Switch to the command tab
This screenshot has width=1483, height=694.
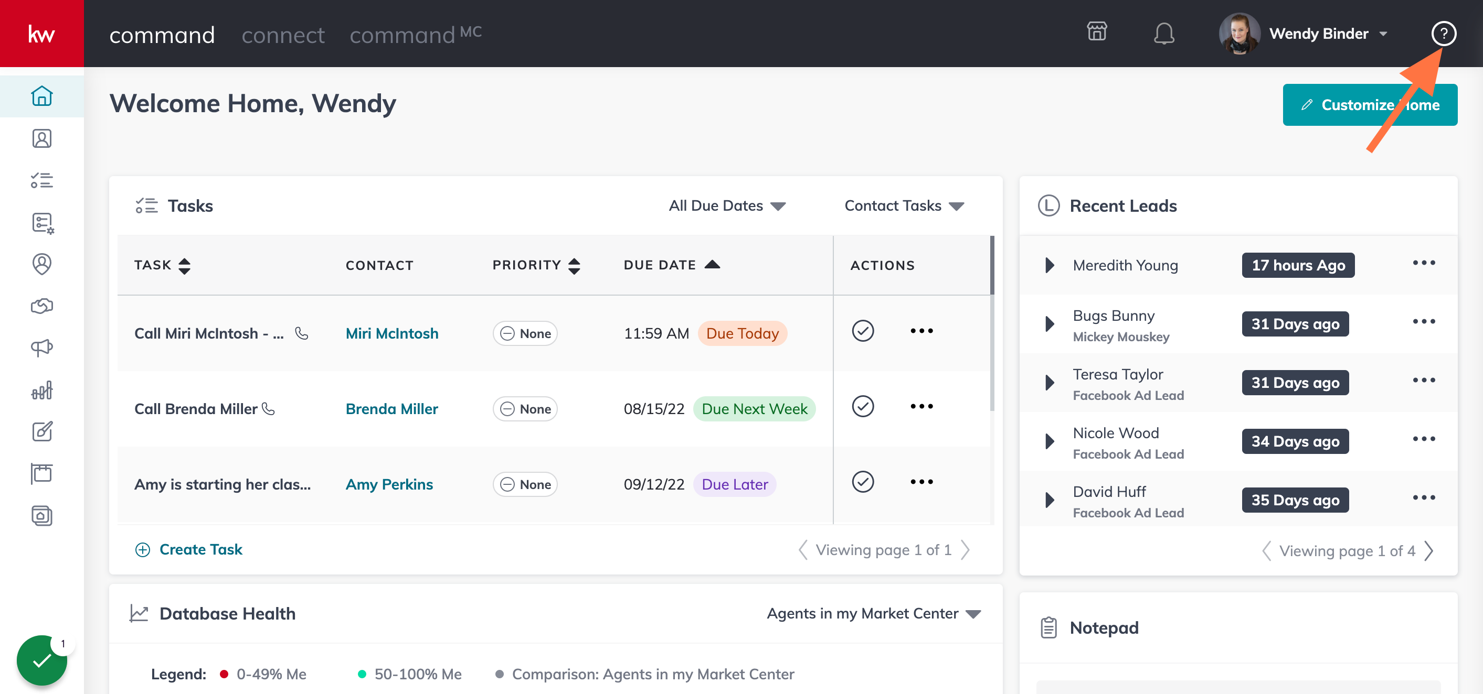(x=162, y=35)
